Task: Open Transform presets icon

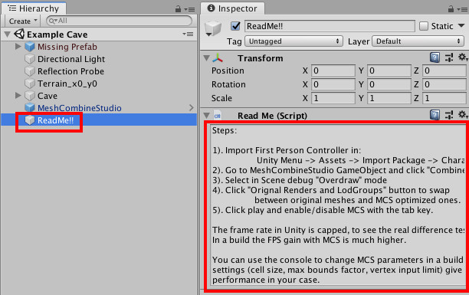Action: pos(448,57)
